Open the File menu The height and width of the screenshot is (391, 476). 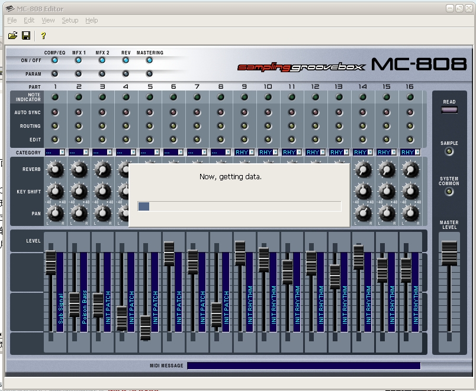12,20
